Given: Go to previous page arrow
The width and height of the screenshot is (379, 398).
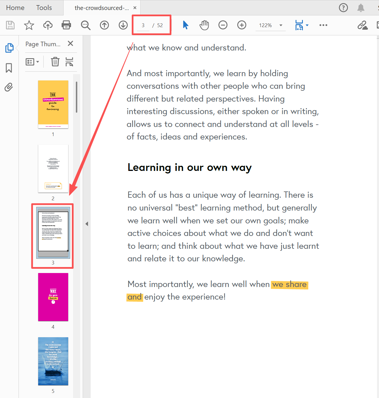Looking at the screenshot, I should (104, 25).
